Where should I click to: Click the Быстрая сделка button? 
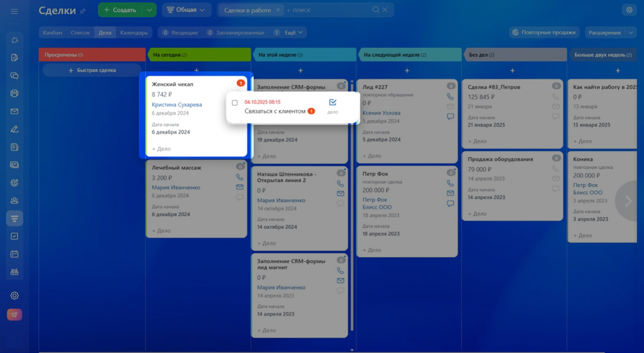[x=92, y=70]
